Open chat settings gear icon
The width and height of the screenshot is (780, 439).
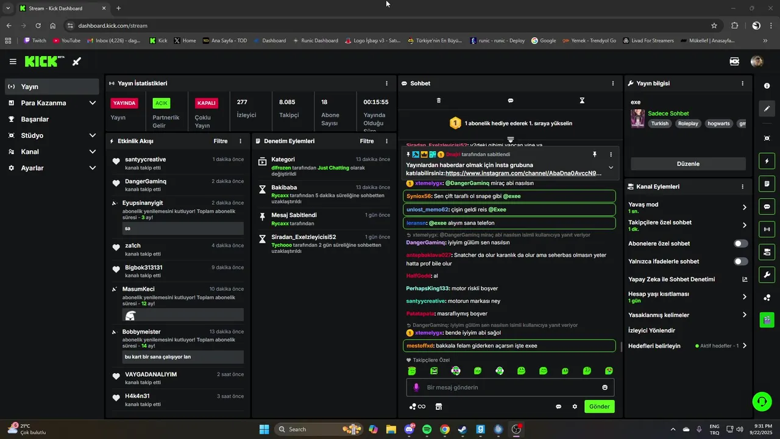[x=575, y=407]
